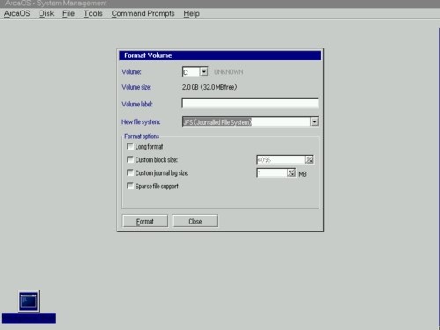Open the Help menu

pyautogui.click(x=192, y=13)
